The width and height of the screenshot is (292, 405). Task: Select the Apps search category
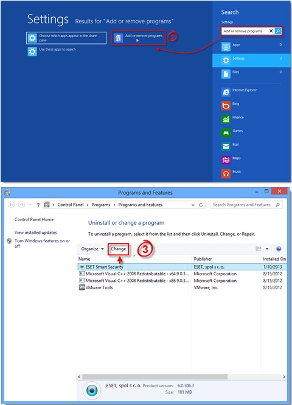point(251,47)
